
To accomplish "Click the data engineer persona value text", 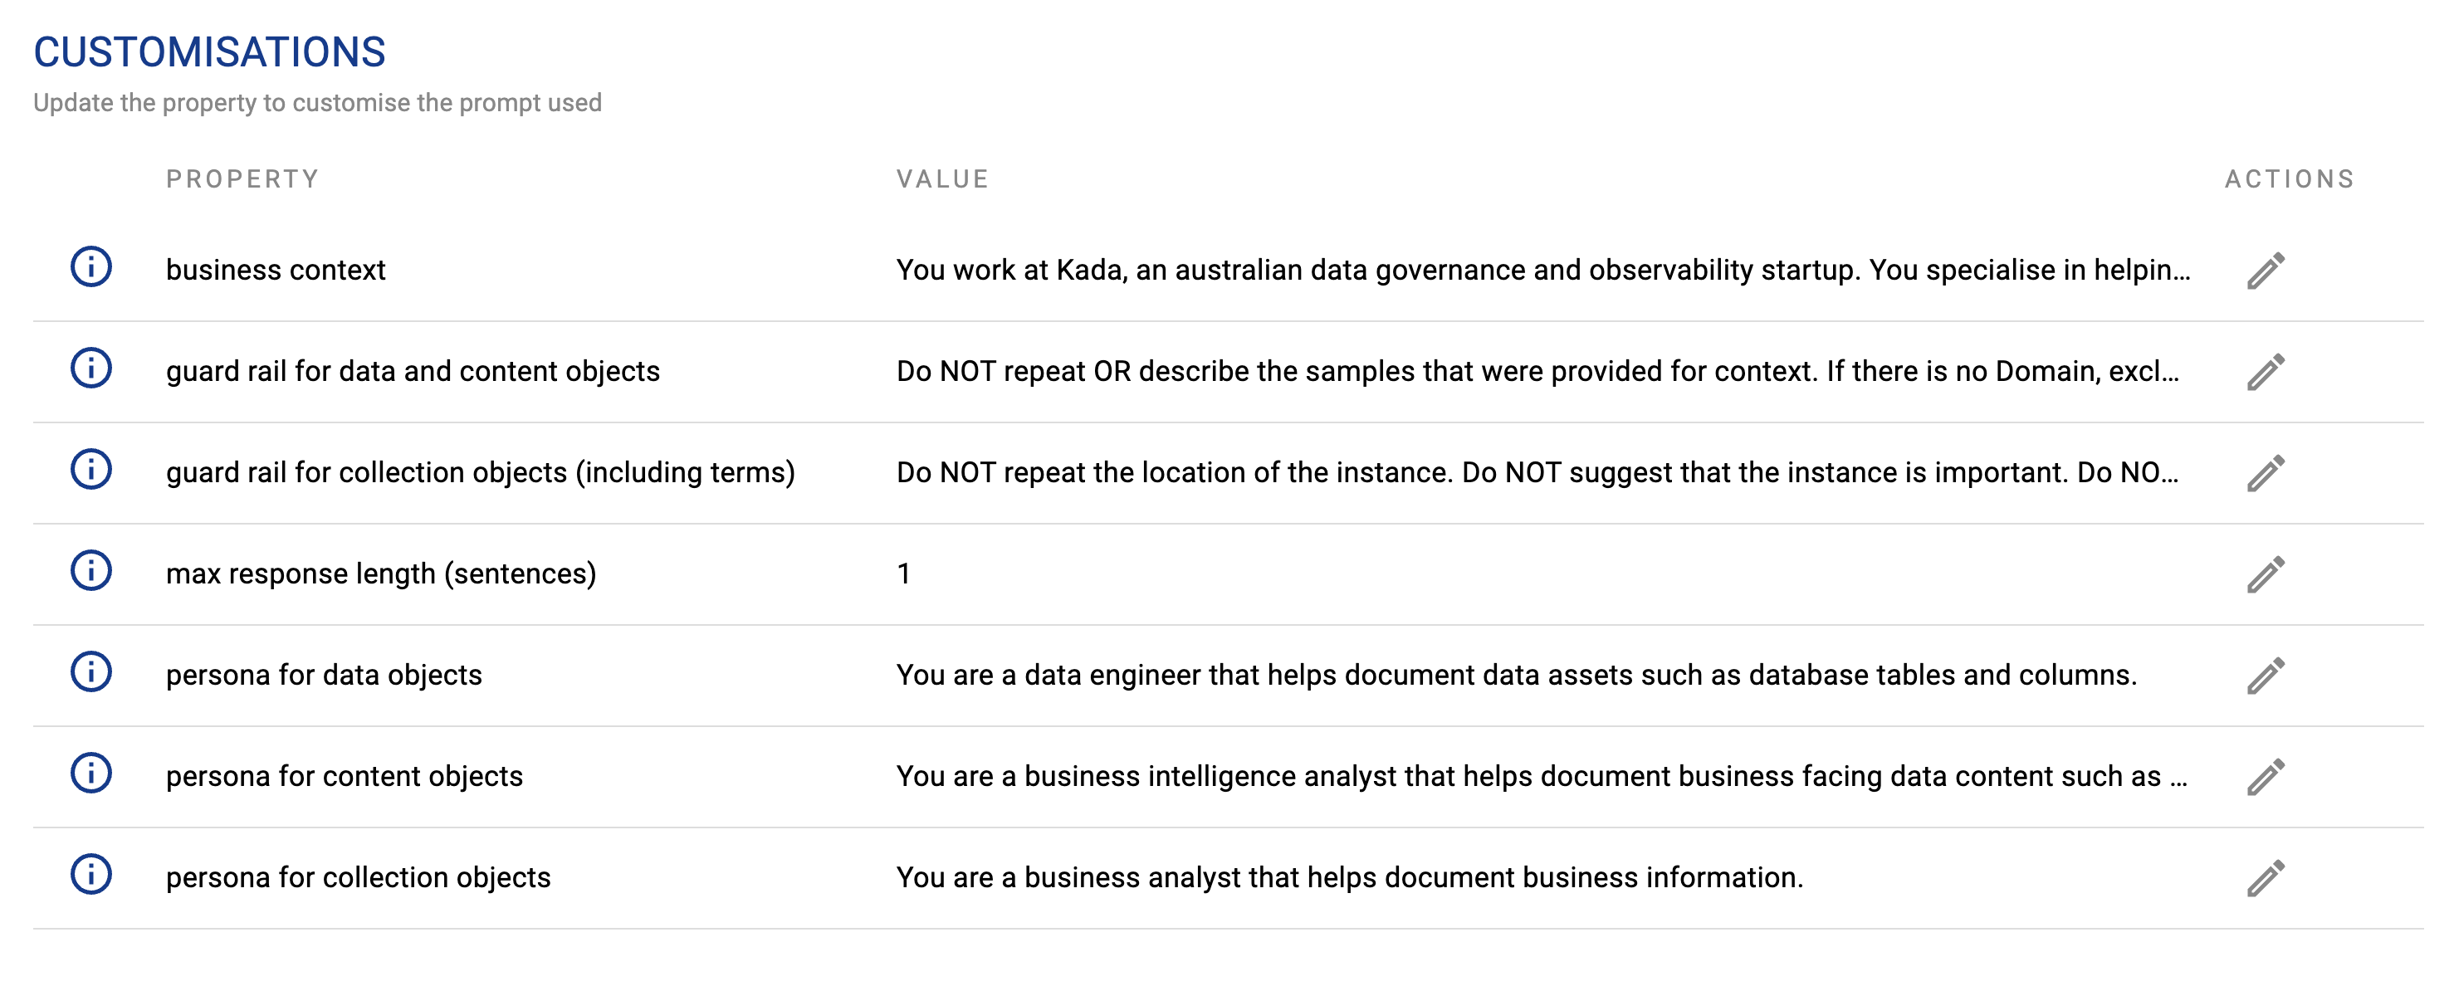I will (1516, 676).
